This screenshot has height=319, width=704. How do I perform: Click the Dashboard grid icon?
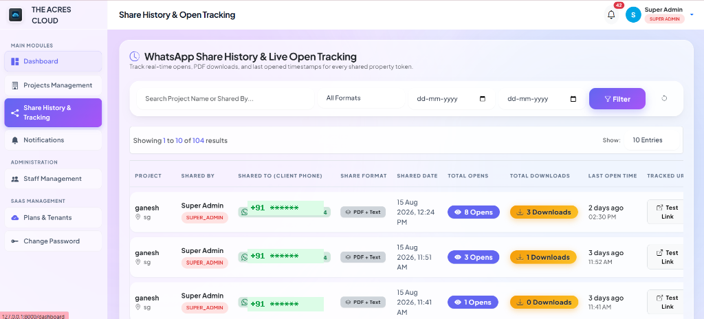(x=15, y=62)
